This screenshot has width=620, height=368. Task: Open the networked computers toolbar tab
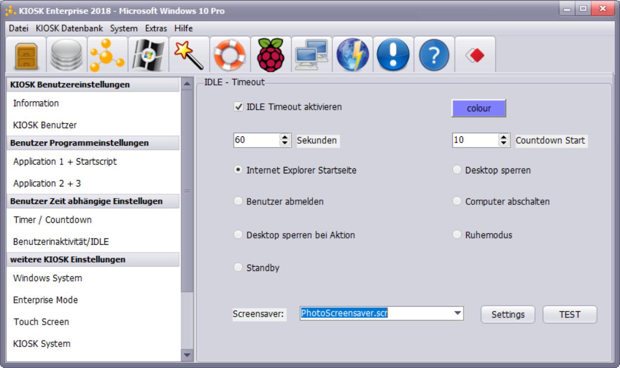[312, 55]
